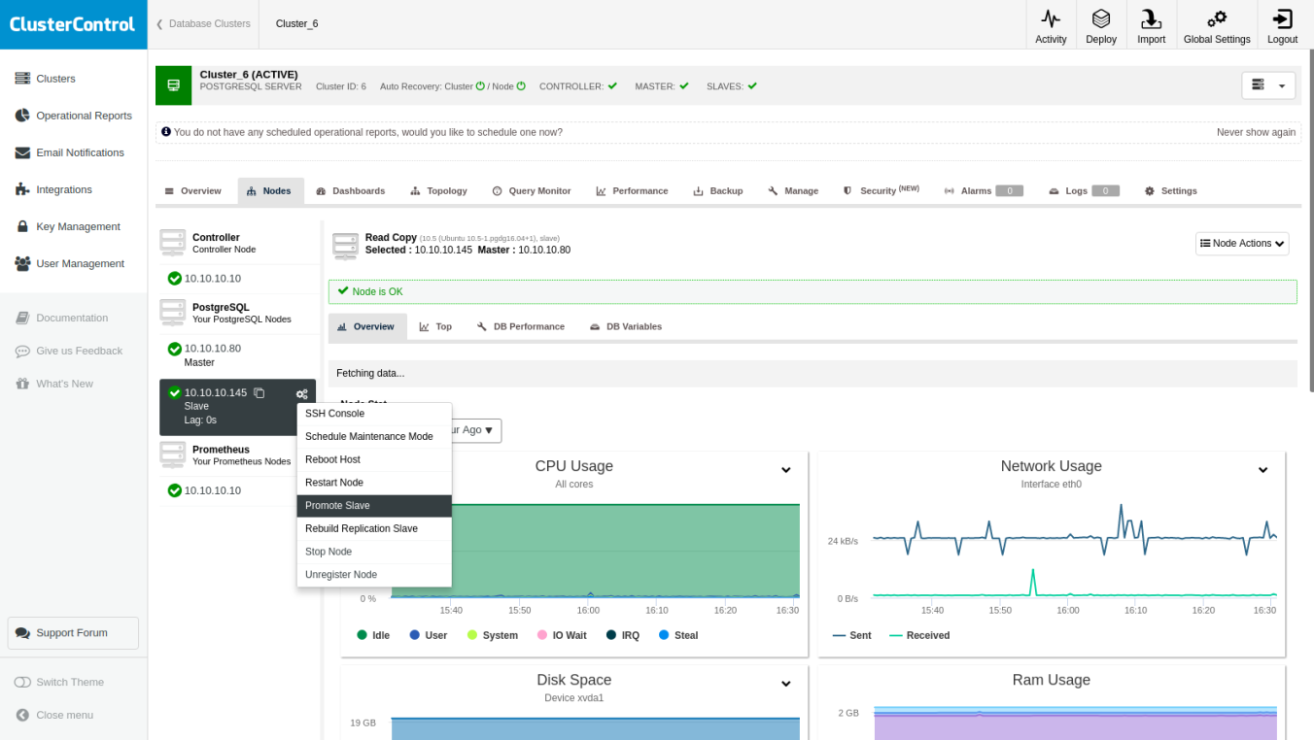Toggle the Switch Theme switch
Screen dimensions: 1314x740
(22, 682)
